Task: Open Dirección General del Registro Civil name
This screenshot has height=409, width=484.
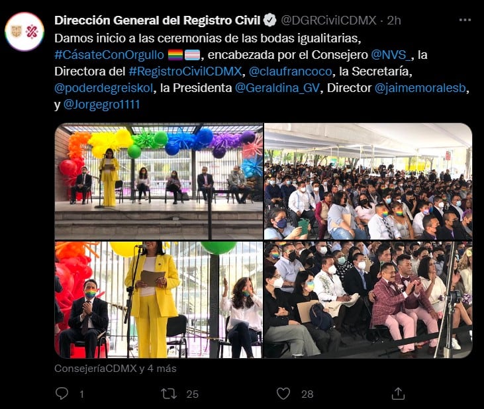Action: 158,21
